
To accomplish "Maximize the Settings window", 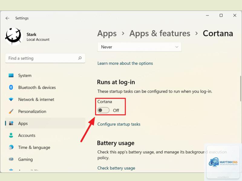I will (221, 15).
